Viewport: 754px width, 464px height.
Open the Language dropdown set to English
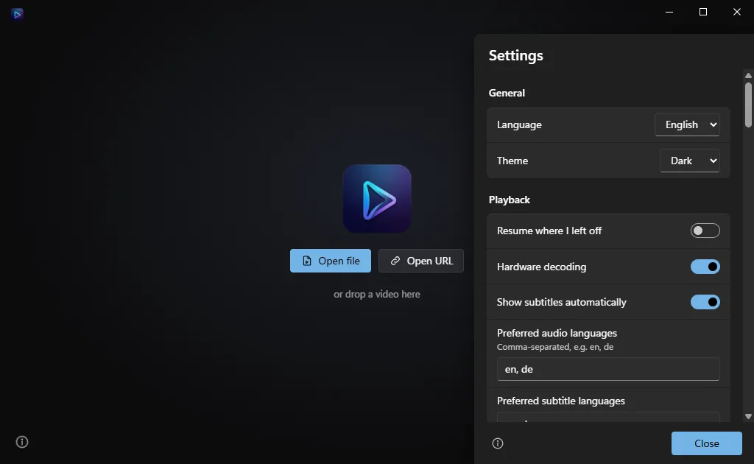[687, 124]
